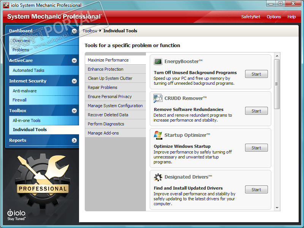Open the Anti-malware section
The width and height of the screenshot is (304, 228).
(x=44, y=91)
